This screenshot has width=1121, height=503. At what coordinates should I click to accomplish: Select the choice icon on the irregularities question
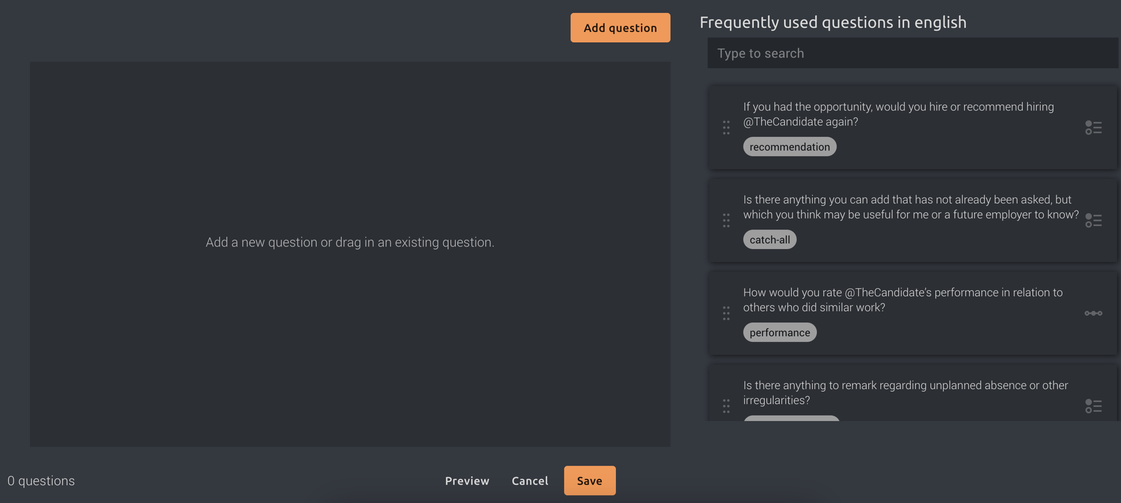point(1093,406)
